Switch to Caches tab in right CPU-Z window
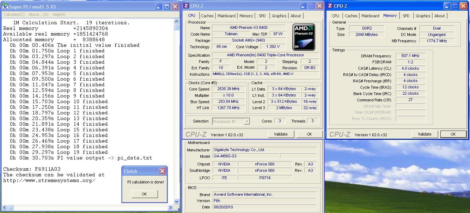 tap(351, 16)
